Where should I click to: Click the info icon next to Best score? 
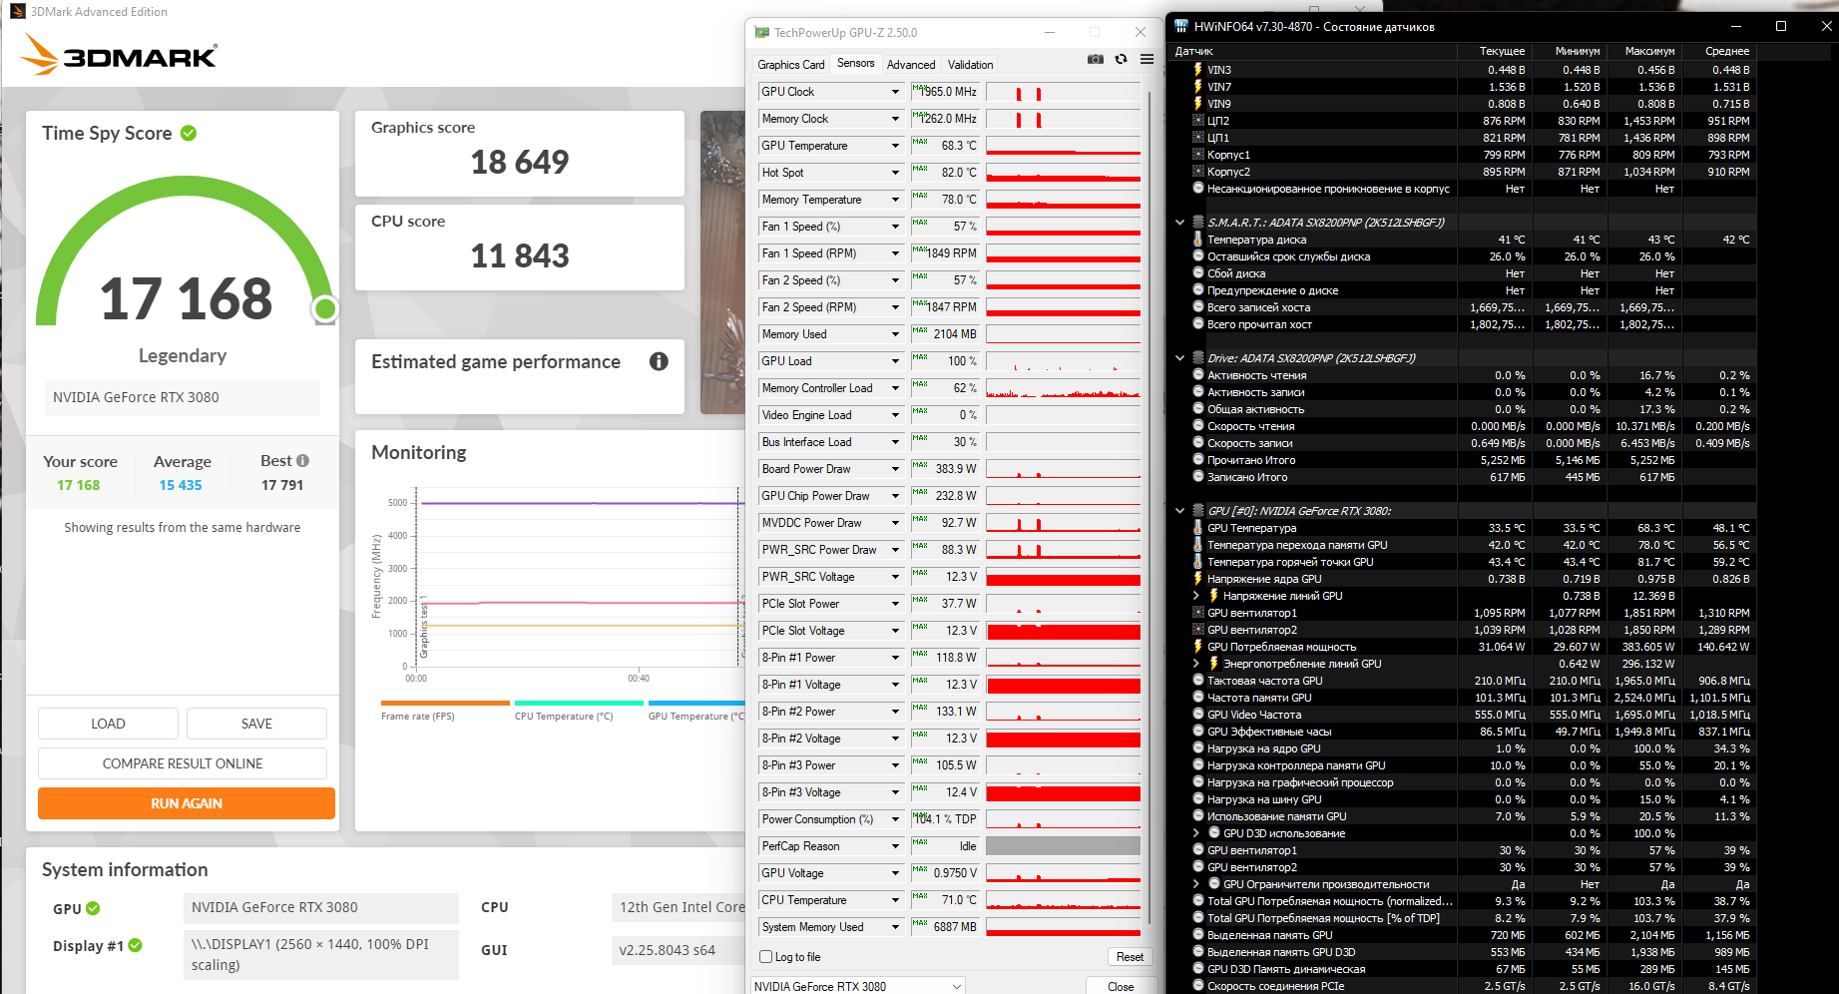[x=302, y=460]
